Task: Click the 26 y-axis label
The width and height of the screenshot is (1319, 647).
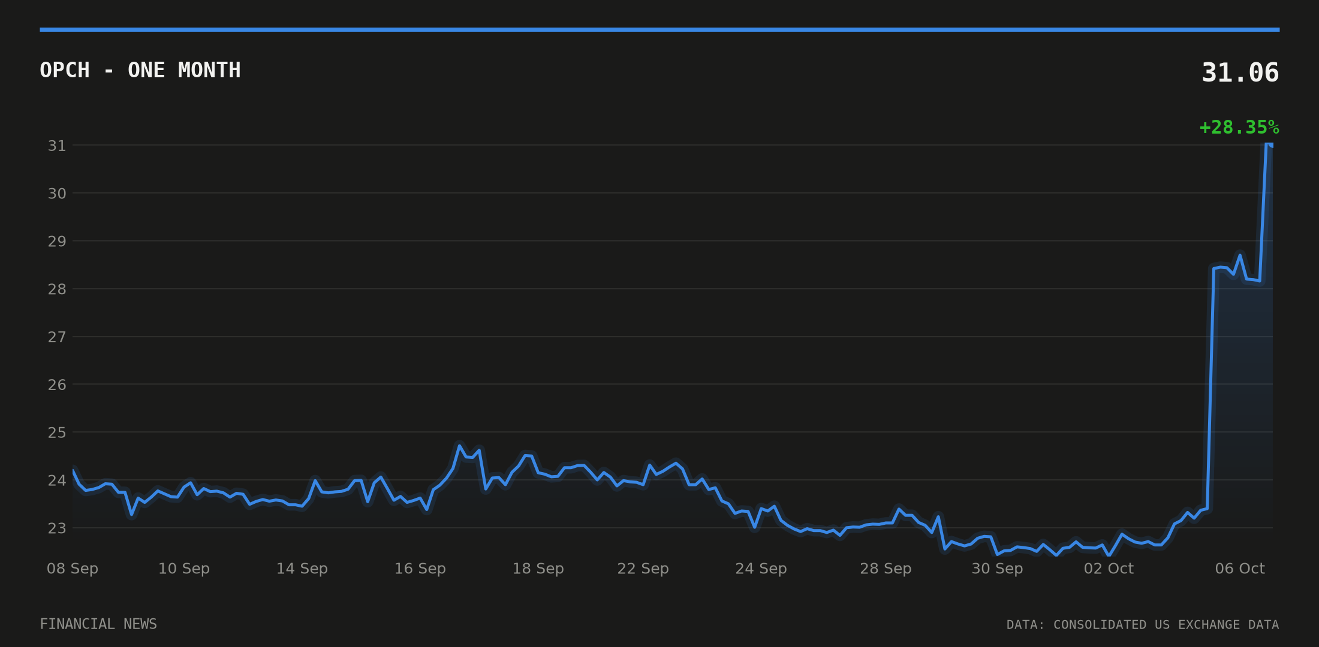Action: pyautogui.click(x=57, y=385)
